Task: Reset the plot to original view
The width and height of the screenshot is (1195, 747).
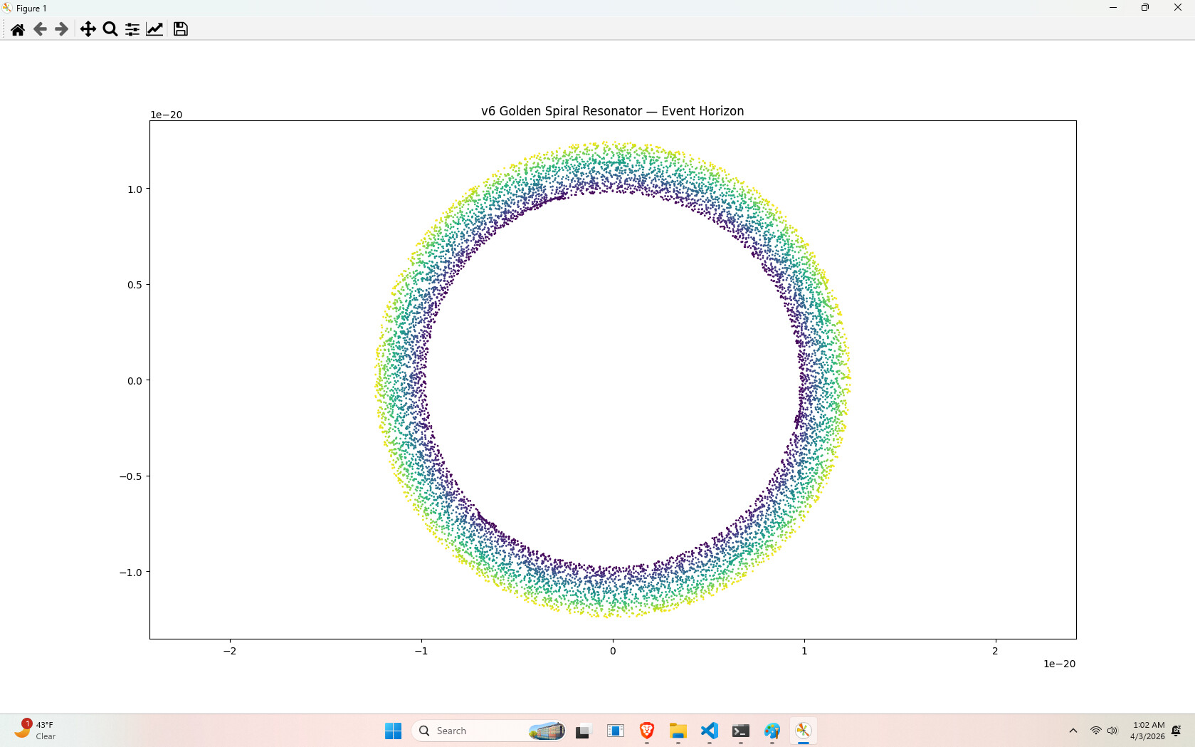Action: [18, 29]
